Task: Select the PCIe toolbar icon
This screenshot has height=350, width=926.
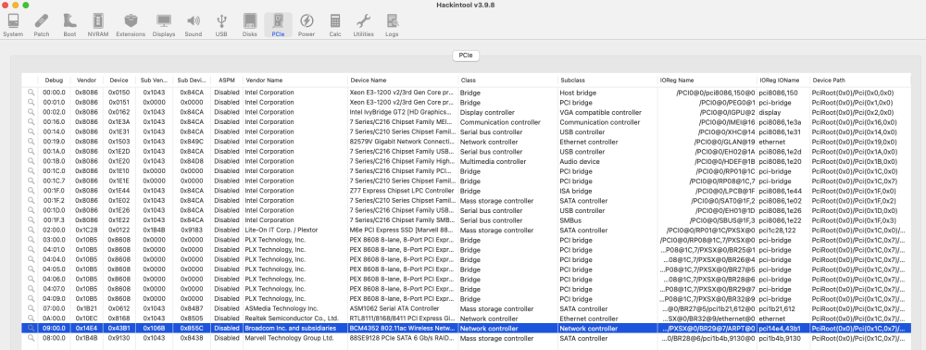Action: 278,25
